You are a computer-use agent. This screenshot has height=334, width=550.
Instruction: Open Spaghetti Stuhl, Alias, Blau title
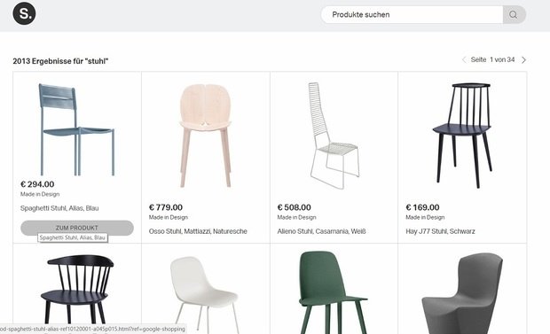tap(59, 208)
